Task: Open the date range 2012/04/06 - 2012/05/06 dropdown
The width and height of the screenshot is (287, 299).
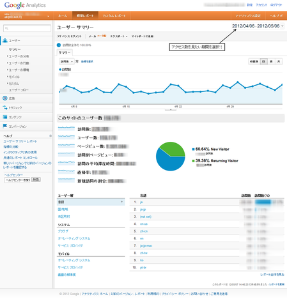Action: click(258, 26)
